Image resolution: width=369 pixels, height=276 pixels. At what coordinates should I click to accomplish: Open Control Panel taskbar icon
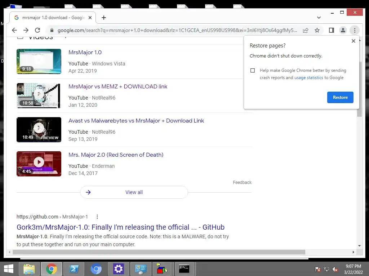(x=141, y=269)
